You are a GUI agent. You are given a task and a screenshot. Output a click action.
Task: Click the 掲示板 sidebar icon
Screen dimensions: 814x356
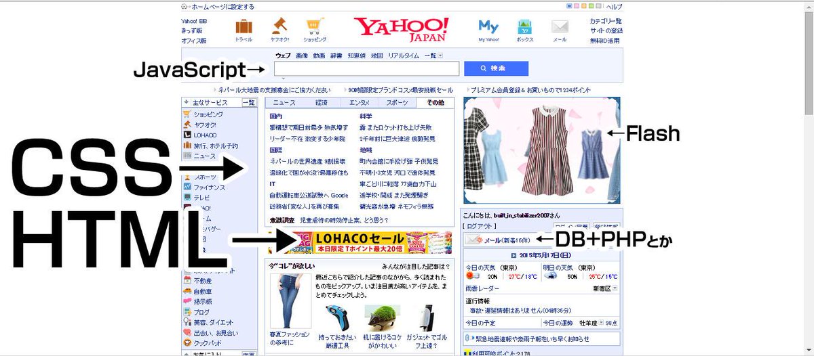tap(187, 301)
